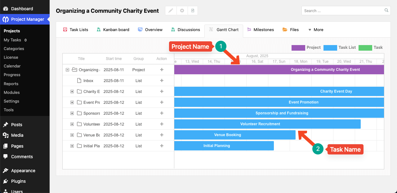This screenshot has width=397, height=193.
Task: Click the Title column header
Action: tap(81, 59)
